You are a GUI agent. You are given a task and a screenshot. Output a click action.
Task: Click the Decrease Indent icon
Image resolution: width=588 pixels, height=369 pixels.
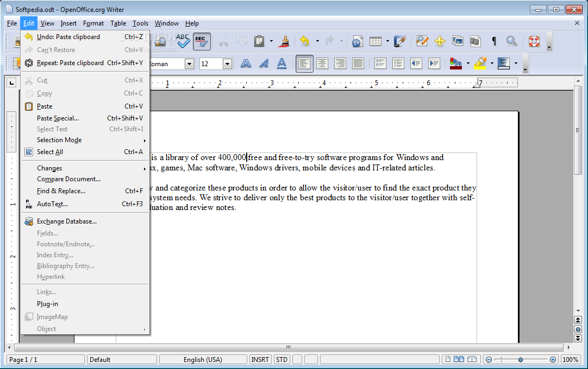416,63
